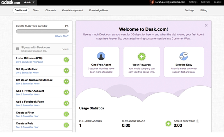Viewport: 224px width, 137px height.
Task: Click the Bonus Flex Time Earned progress bar
Action: (42, 31)
